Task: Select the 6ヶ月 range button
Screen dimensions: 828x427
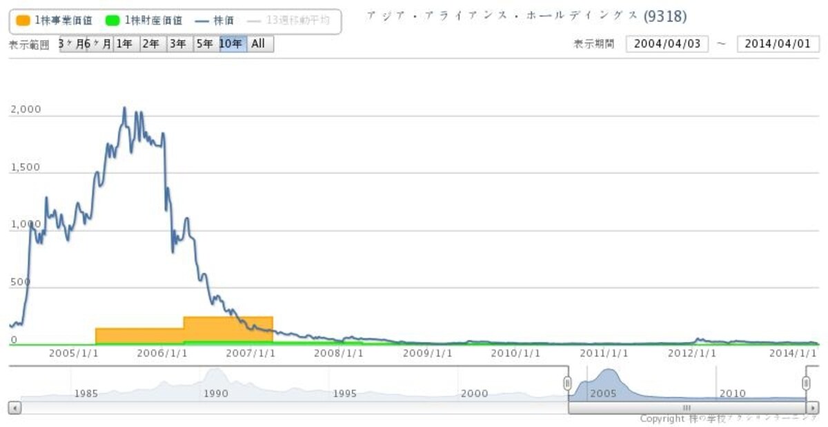Action: click(x=99, y=44)
